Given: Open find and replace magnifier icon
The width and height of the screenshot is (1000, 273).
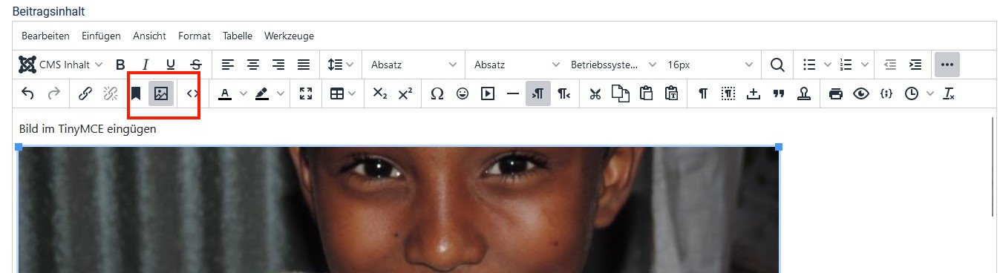Looking at the screenshot, I should tap(777, 65).
